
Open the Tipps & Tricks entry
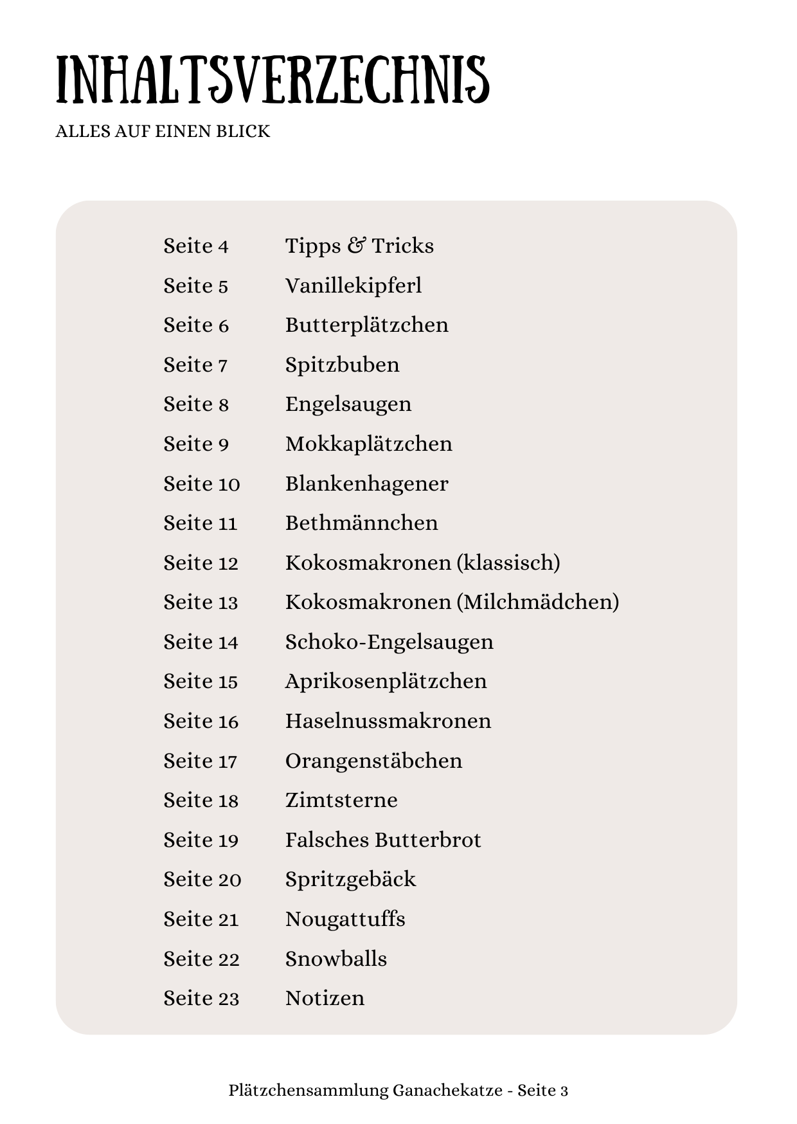359,246
